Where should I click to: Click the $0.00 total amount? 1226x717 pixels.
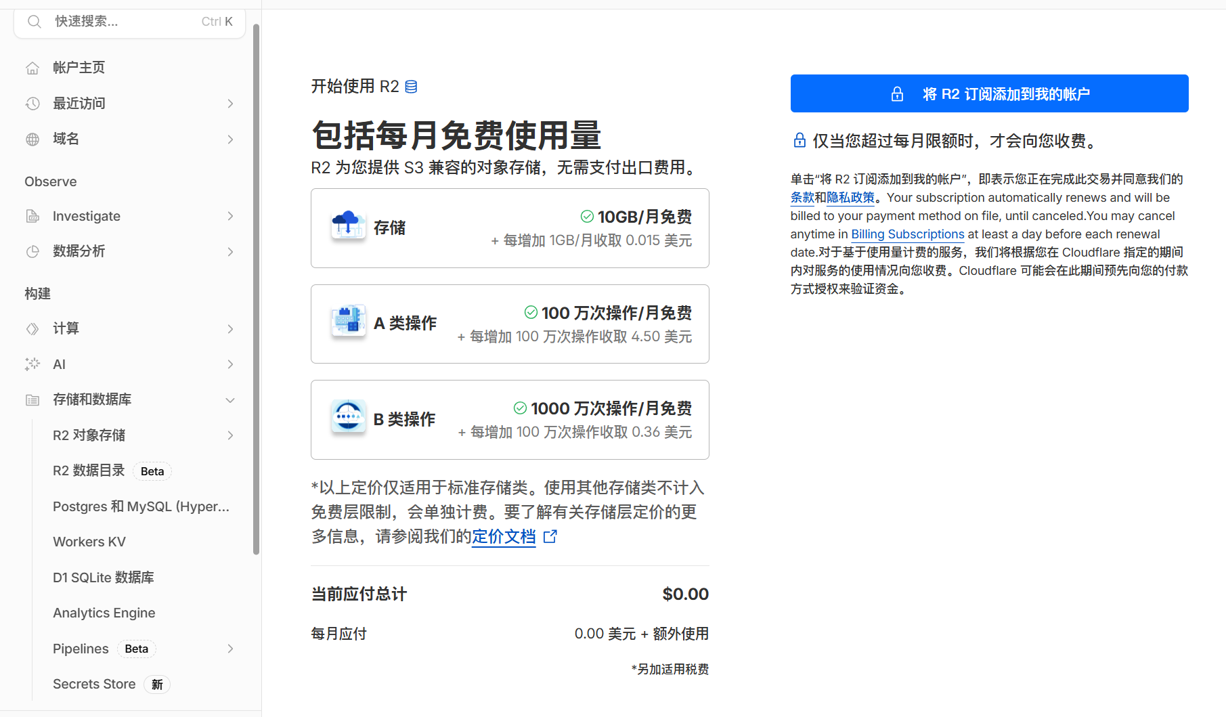(685, 594)
